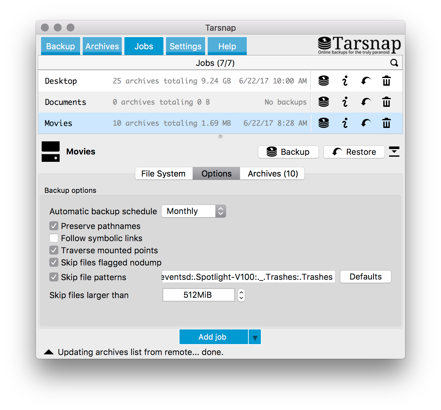Click the Backup button for Movies job
The image size is (441, 410).
click(288, 152)
